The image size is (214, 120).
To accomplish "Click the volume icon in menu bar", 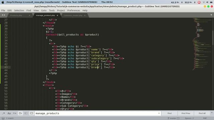I will pos(207,2).
